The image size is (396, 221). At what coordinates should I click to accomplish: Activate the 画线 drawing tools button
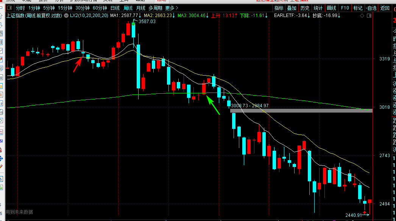click(x=331, y=8)
